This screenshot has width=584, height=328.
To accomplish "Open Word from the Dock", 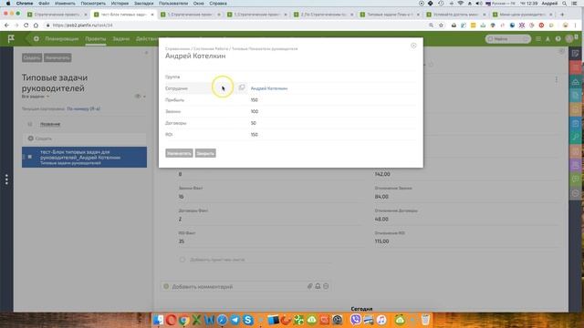I will click(x=210, y=320).
